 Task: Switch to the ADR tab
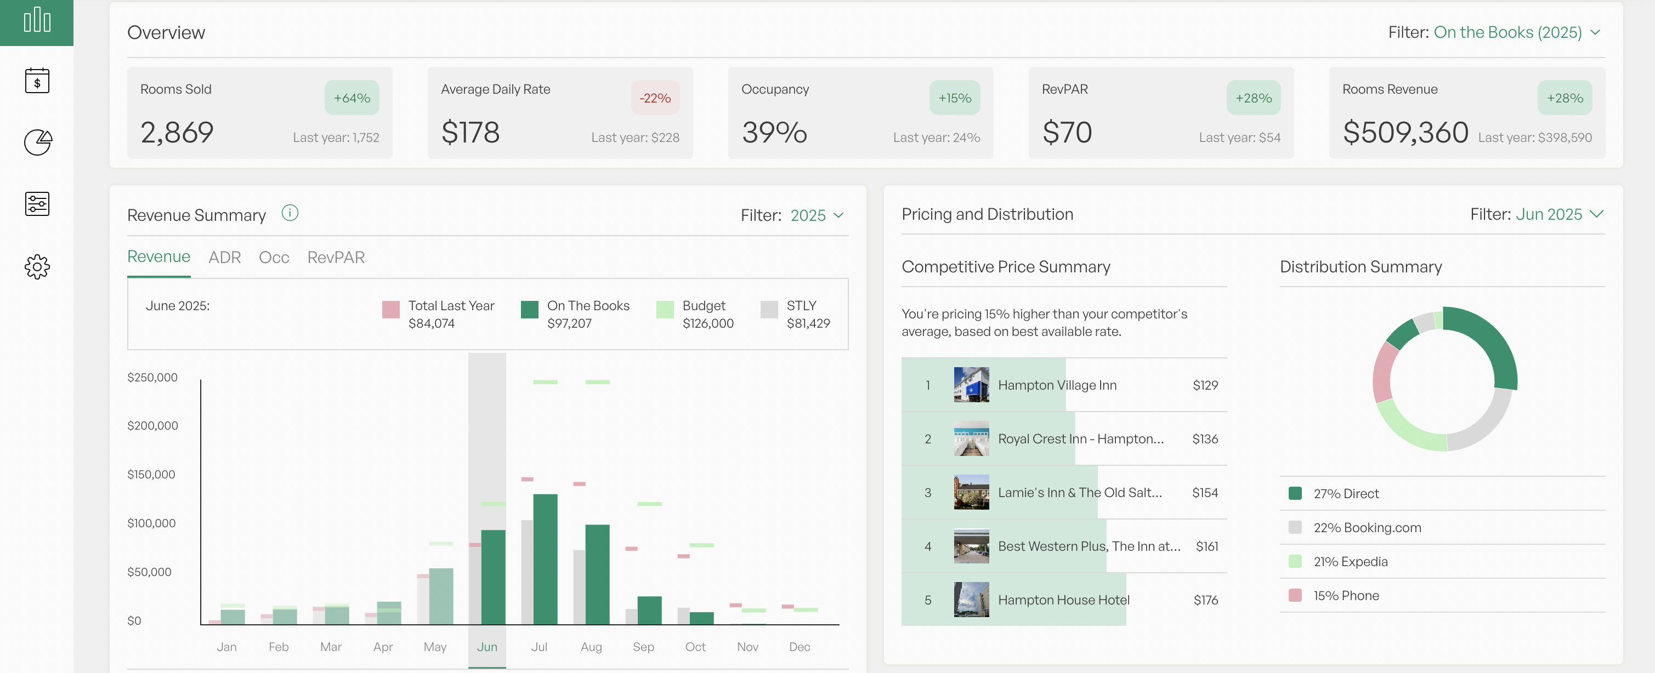(224, 258)
